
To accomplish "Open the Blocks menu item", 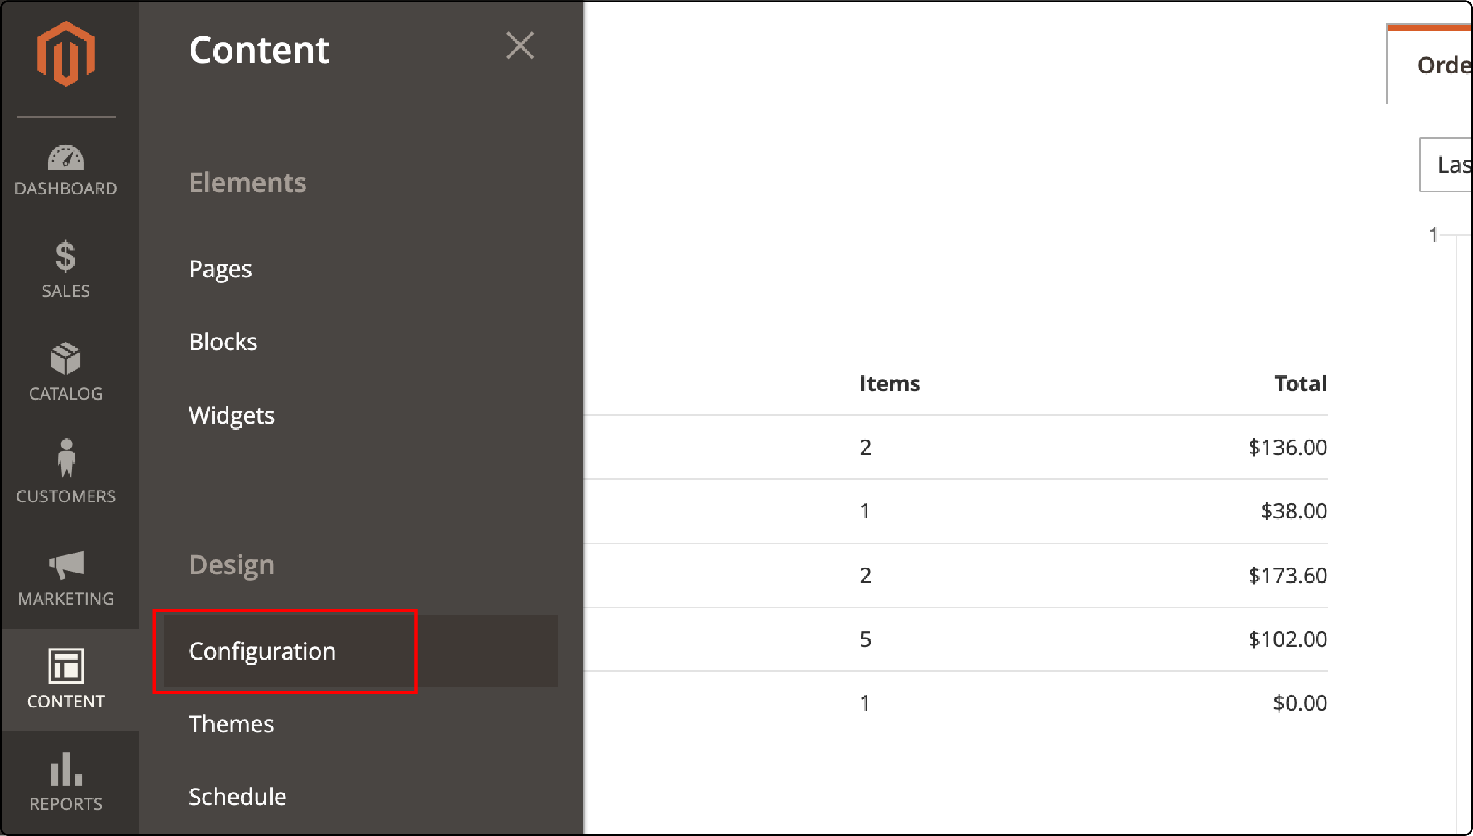I will (224, 341).
